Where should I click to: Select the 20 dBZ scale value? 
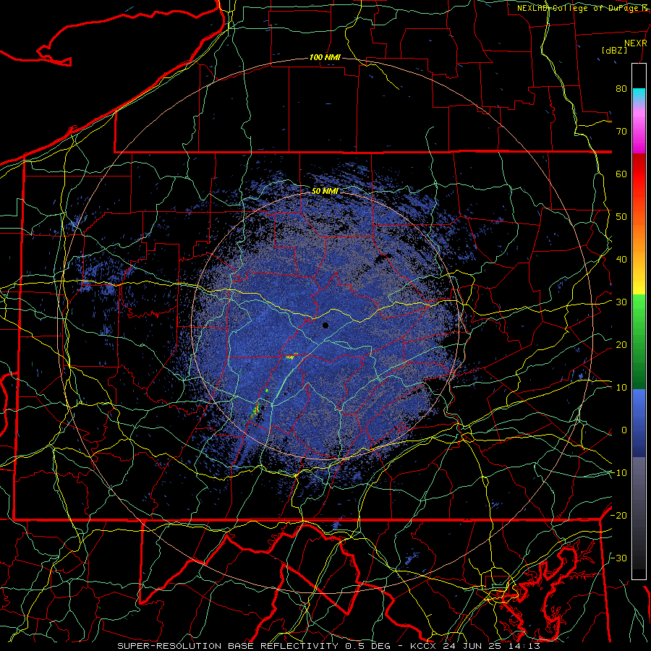(x=621, y=344)
